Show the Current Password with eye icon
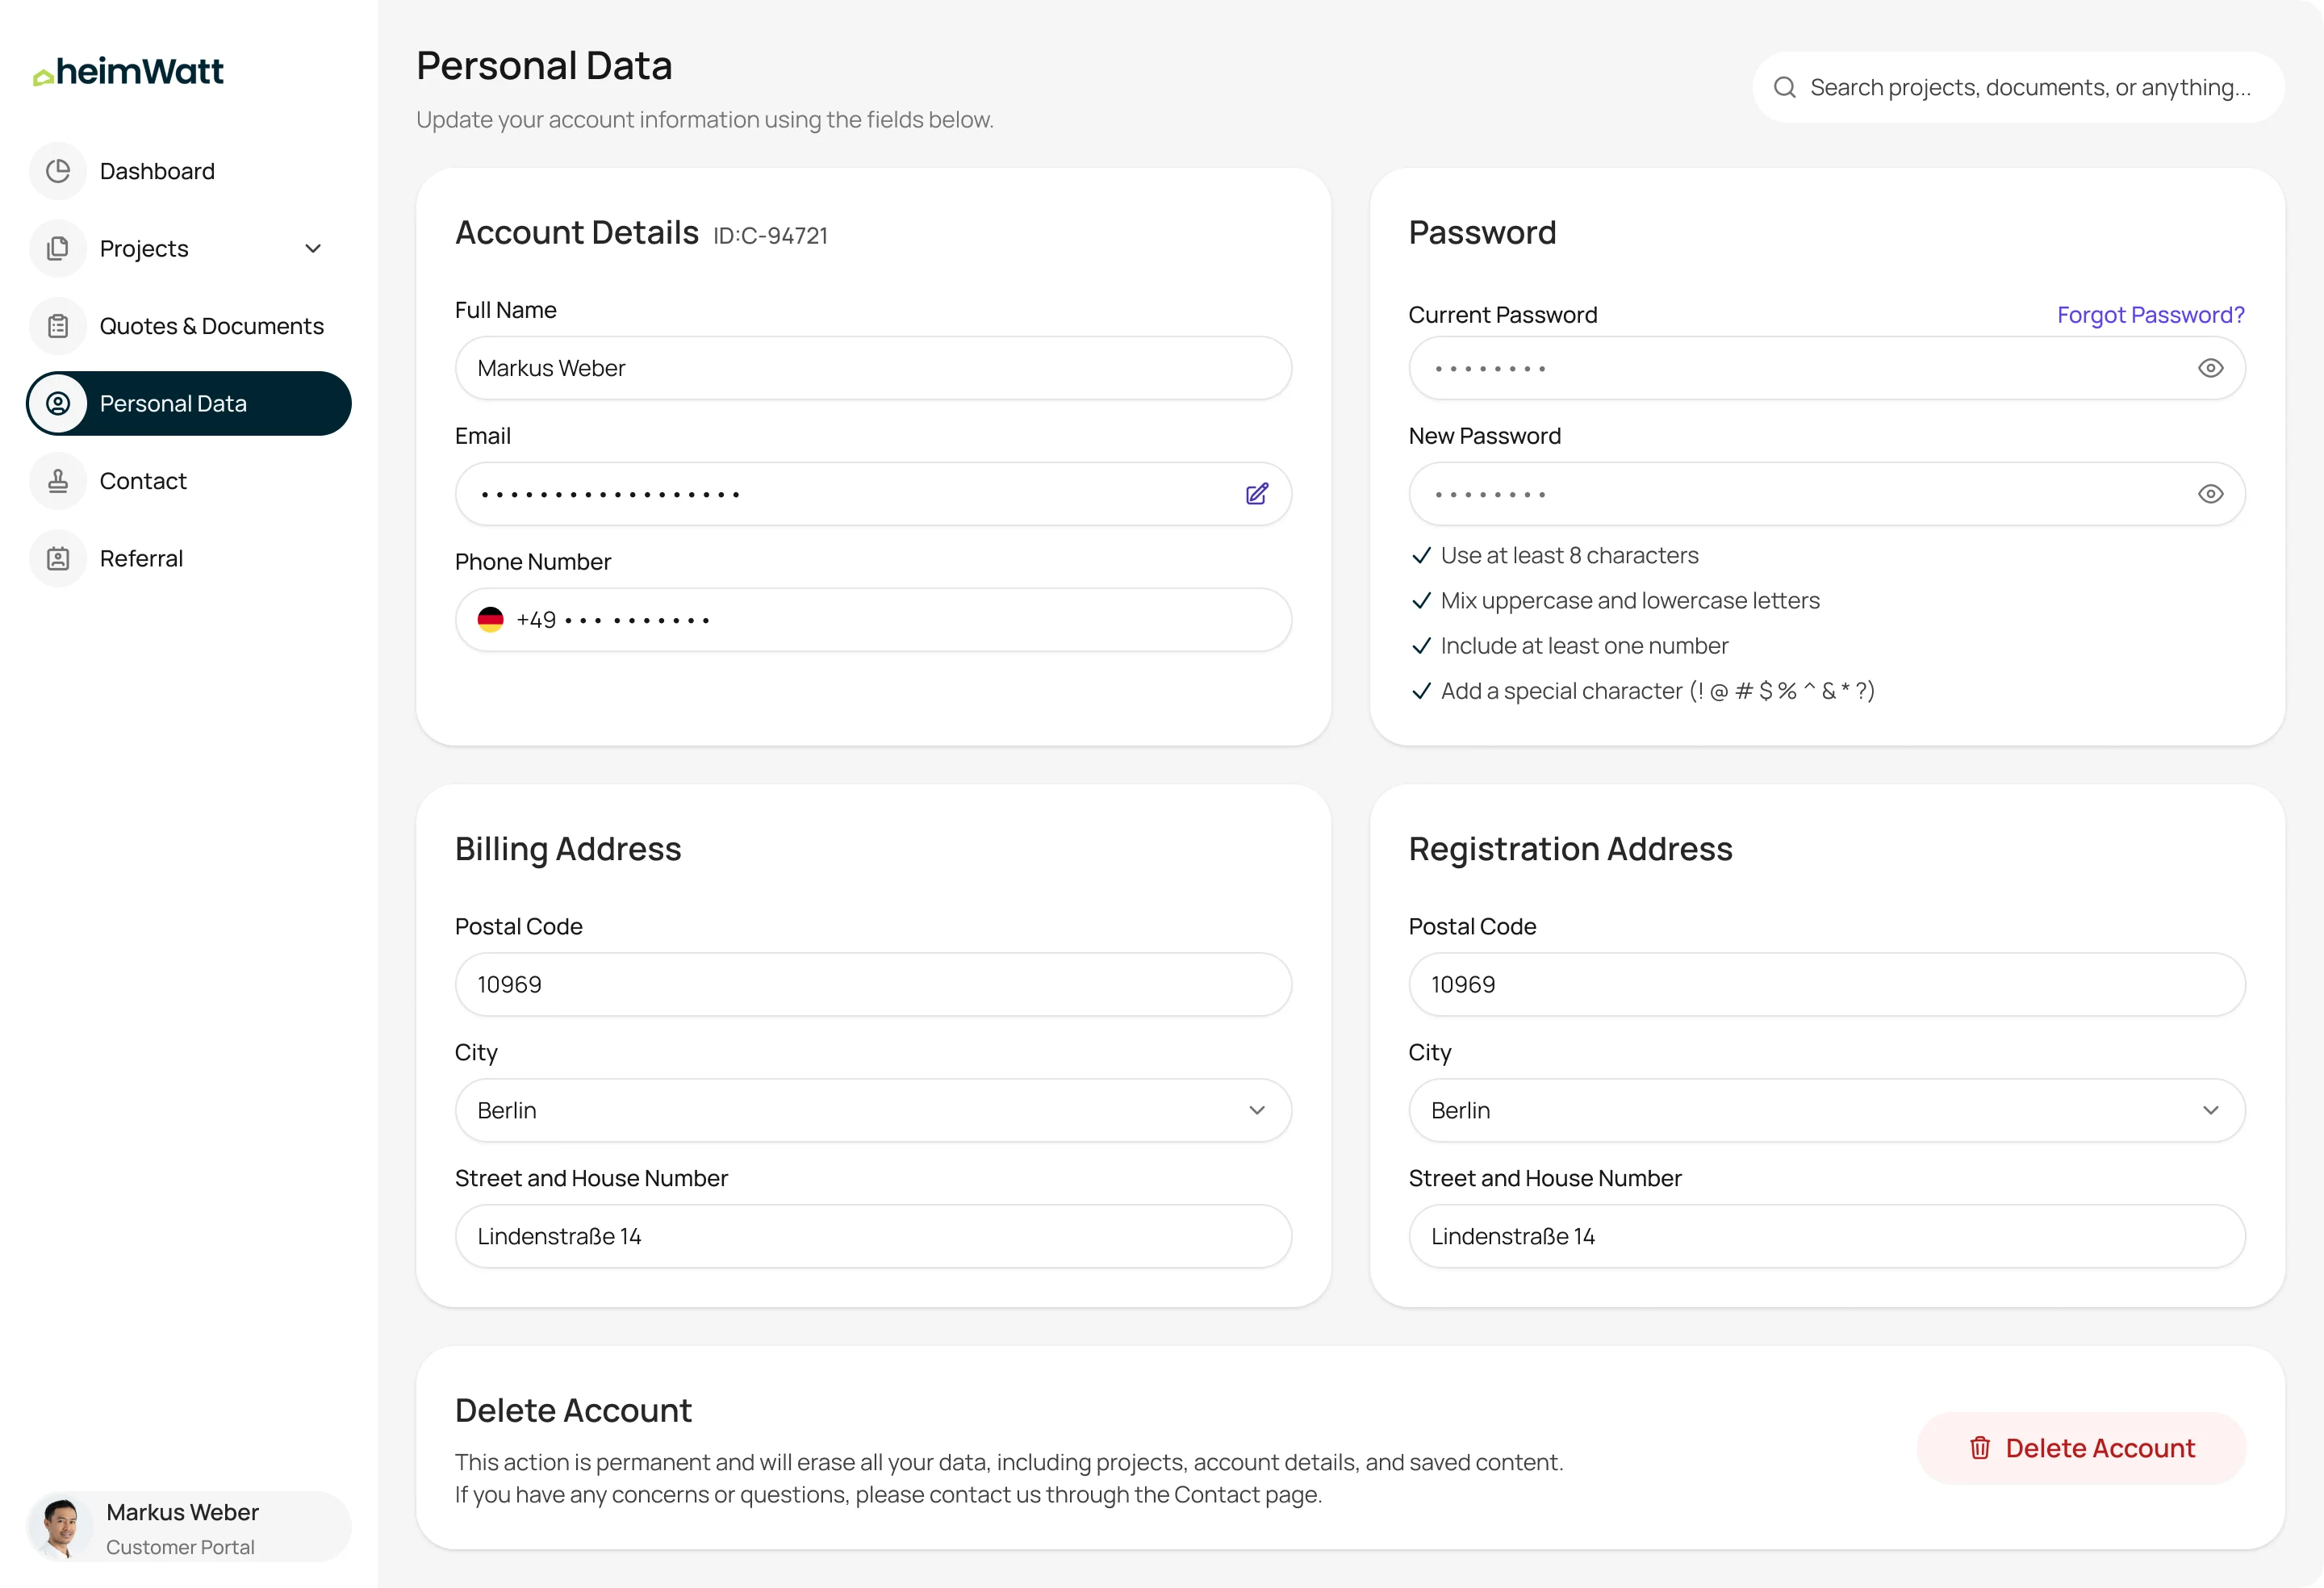 [x=2211, y=368]
